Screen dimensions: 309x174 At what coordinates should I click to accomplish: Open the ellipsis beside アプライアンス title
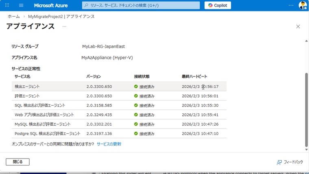(x=64, y=26)
